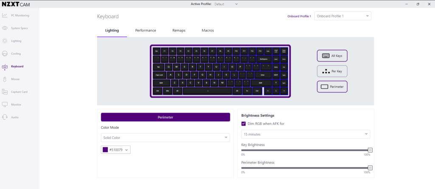Click the P key on keyboard preview

coord(240,67)
